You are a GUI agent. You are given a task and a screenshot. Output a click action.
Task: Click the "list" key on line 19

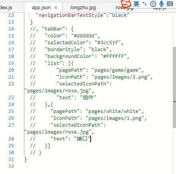(x=53, y=63)
